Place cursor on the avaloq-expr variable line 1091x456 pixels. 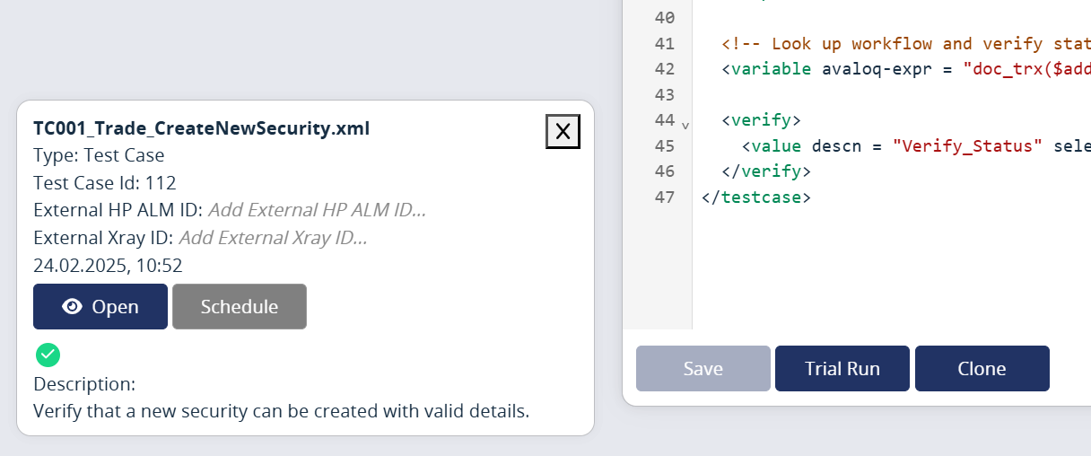906,69
